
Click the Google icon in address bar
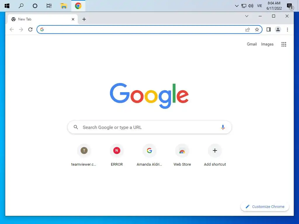(x=42, y=29)
